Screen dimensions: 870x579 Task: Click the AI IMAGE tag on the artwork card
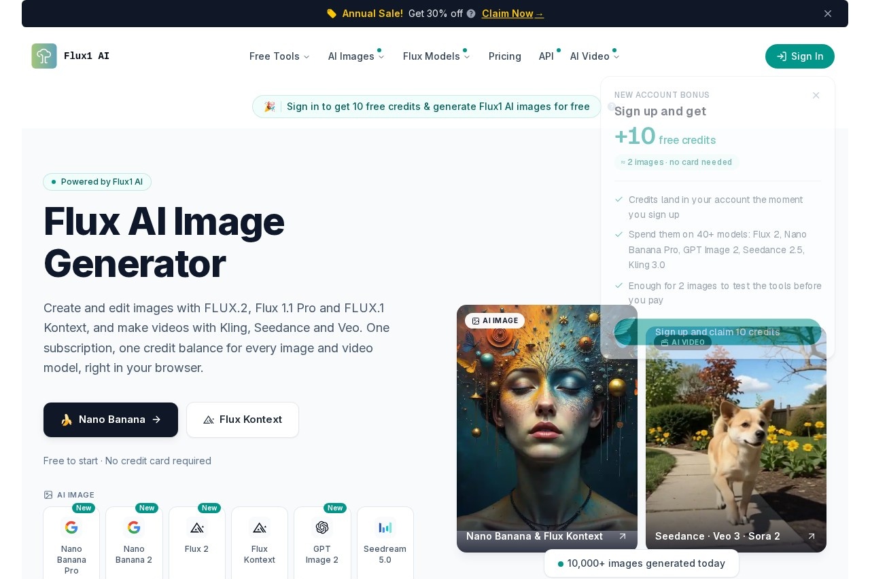495,320
